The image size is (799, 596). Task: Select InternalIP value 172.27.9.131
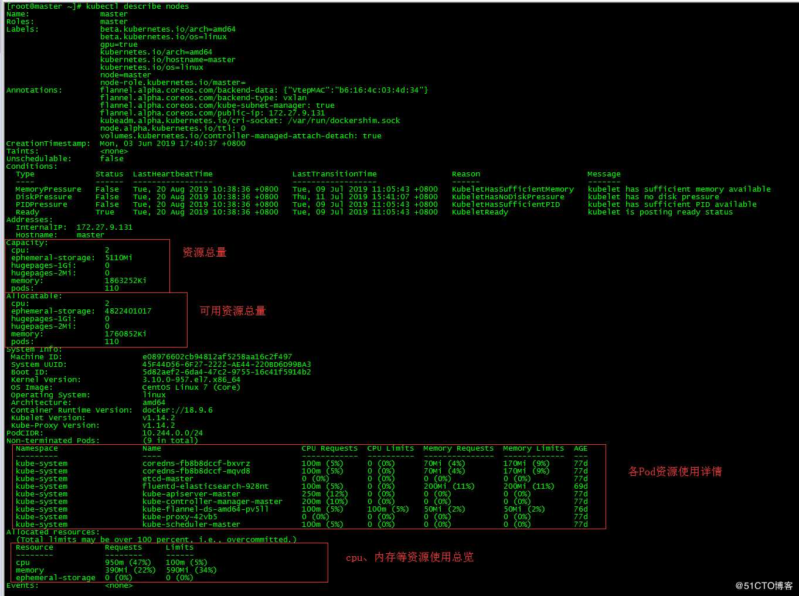(x=104, y=227)
